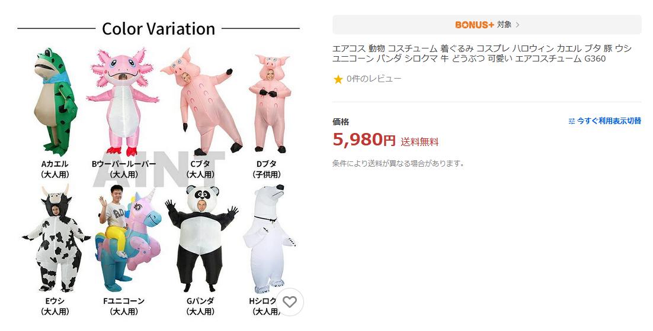Click 今すぐ利用表示切替 link

[609, 121]
